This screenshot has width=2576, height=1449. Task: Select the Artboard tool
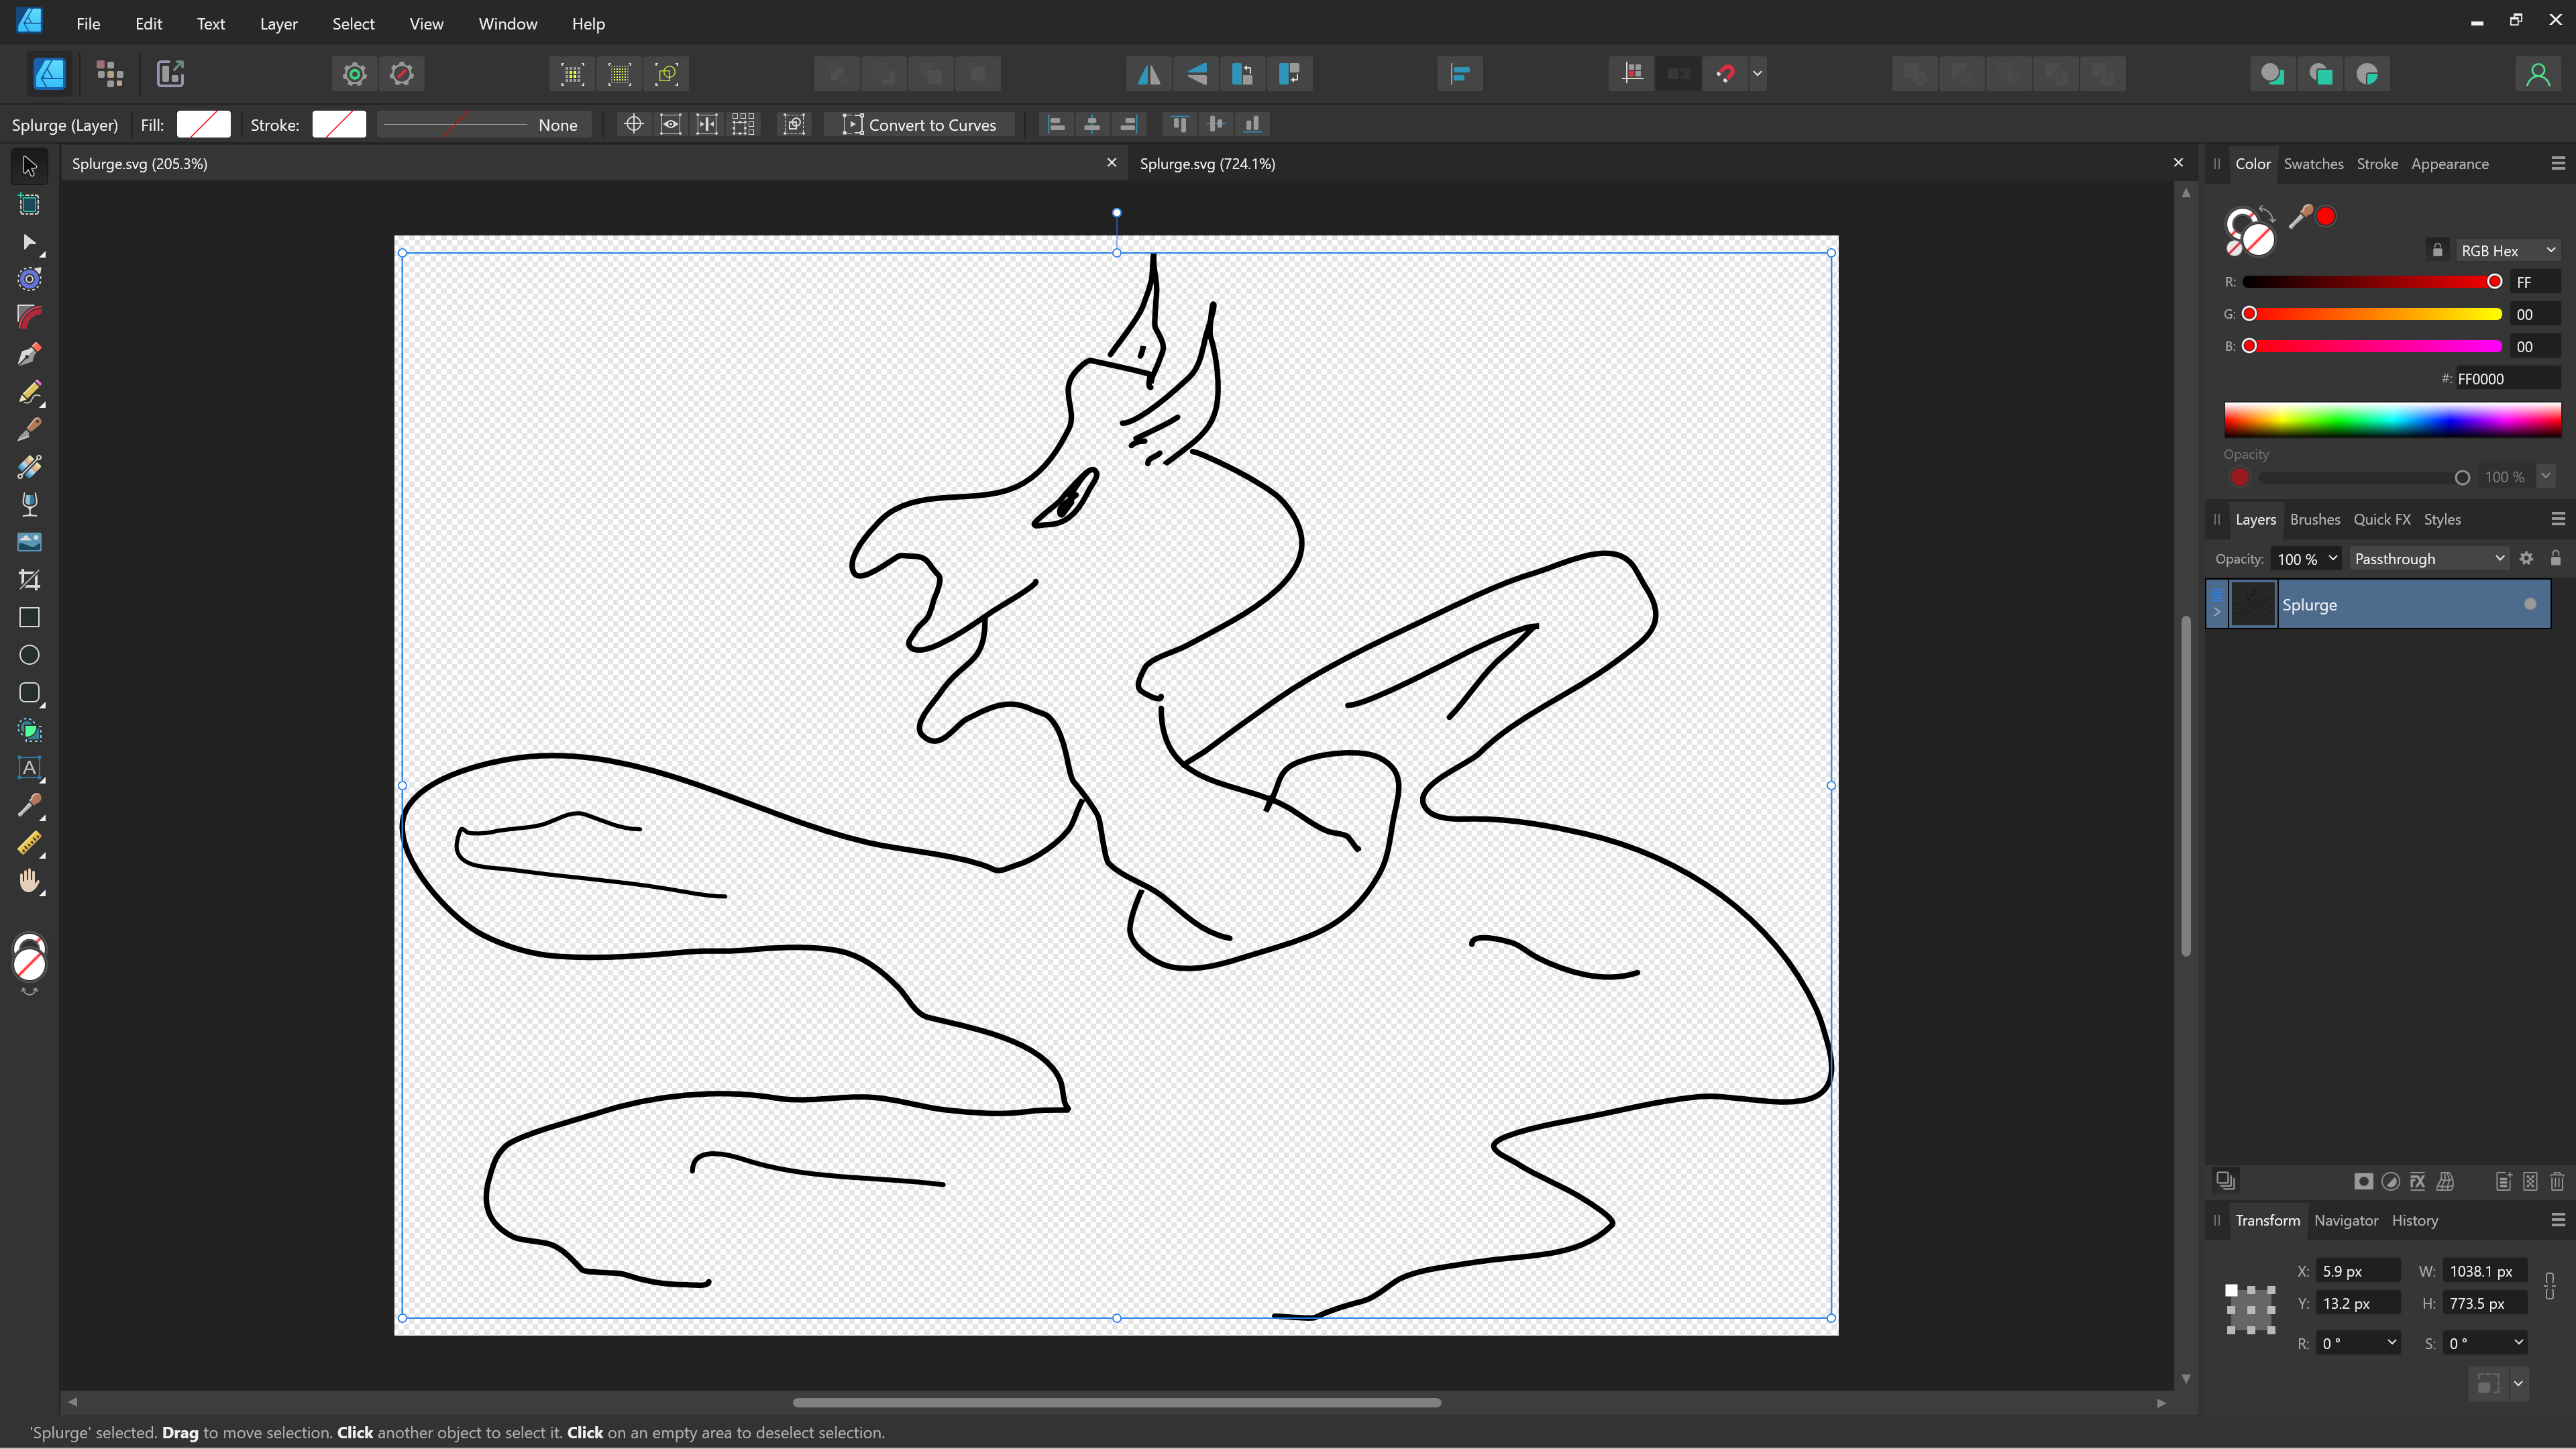click(x=29, y=205)
